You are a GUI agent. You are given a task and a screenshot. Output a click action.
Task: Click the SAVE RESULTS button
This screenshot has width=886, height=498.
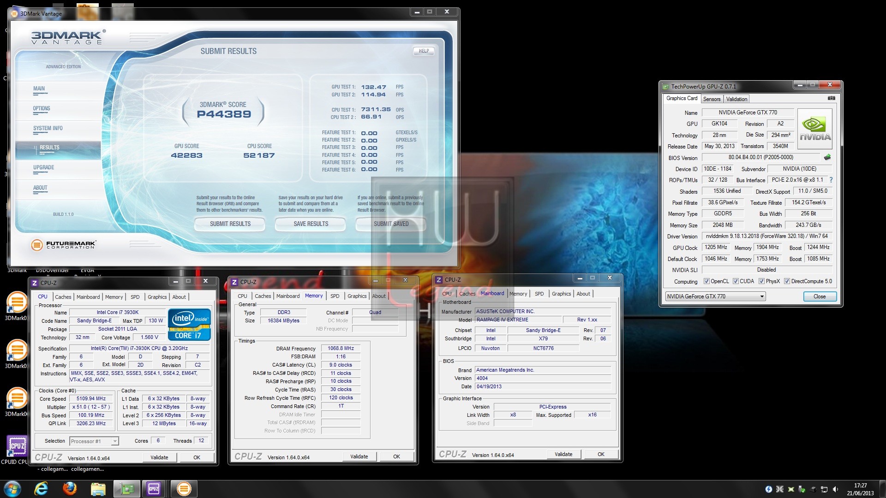311,224
